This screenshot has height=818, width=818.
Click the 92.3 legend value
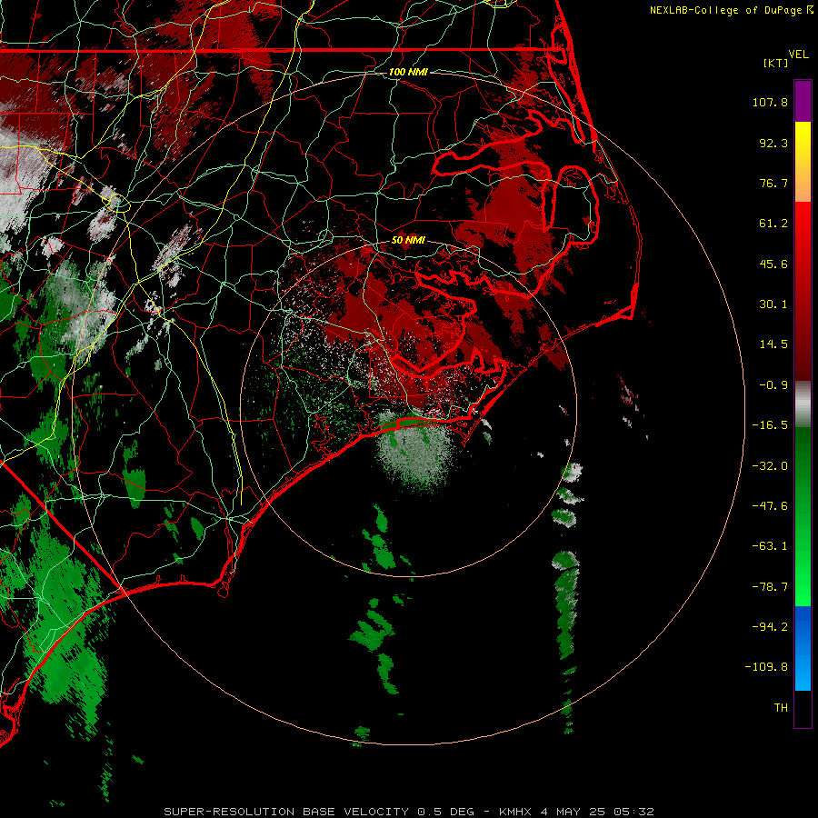pyautogui.click(x=773, y=143)
